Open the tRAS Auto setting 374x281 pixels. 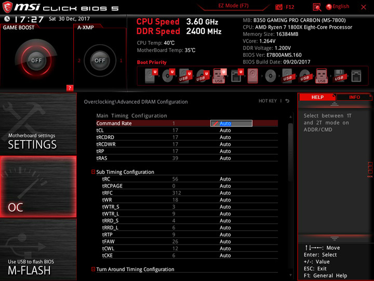(225, 158)
